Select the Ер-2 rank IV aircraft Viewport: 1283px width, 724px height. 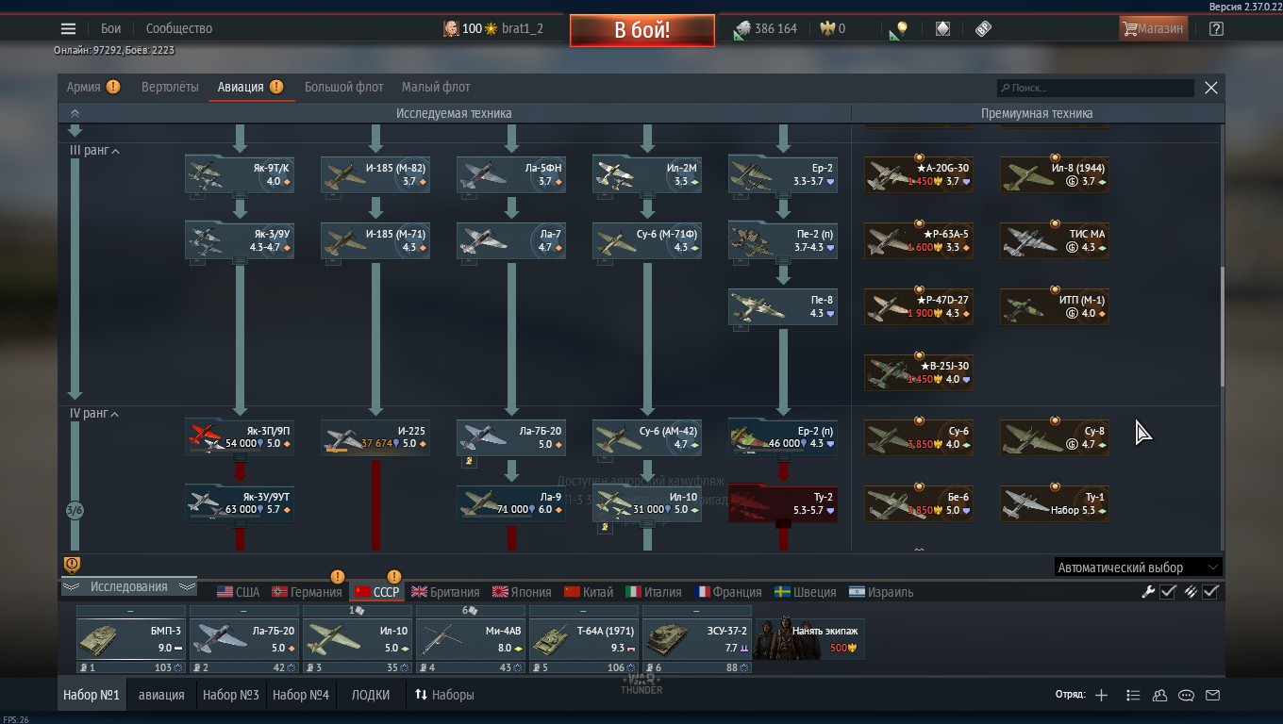(783, 437)
